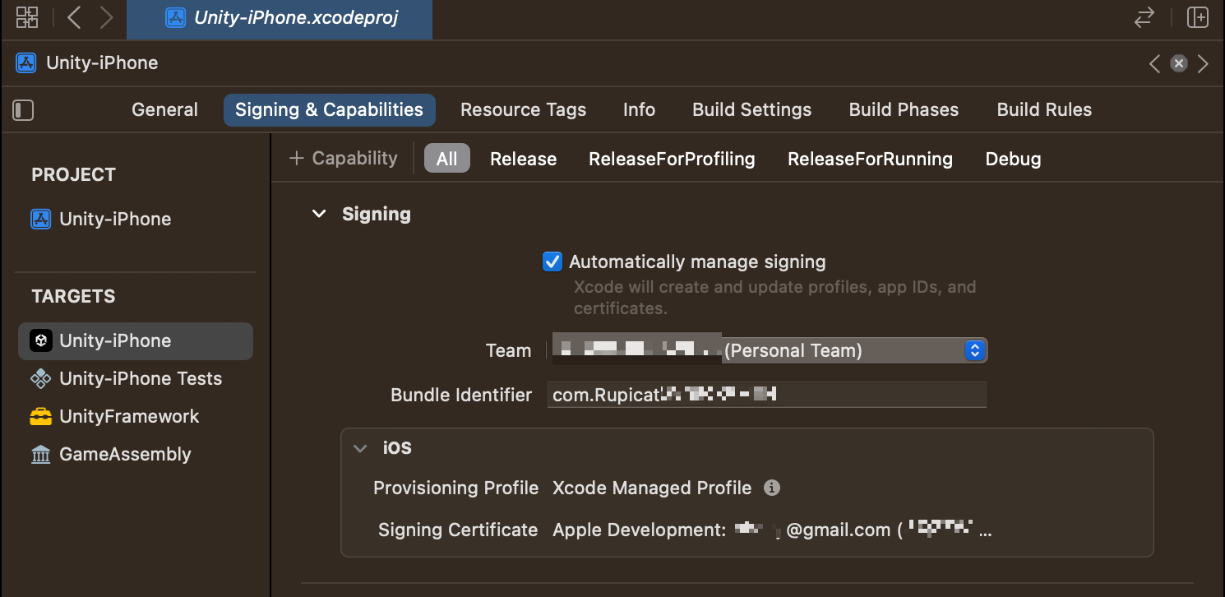Click the previous issue chevron in jump bar
The width and height of the screenshot is (1225, 597).
coord(1155,63)
